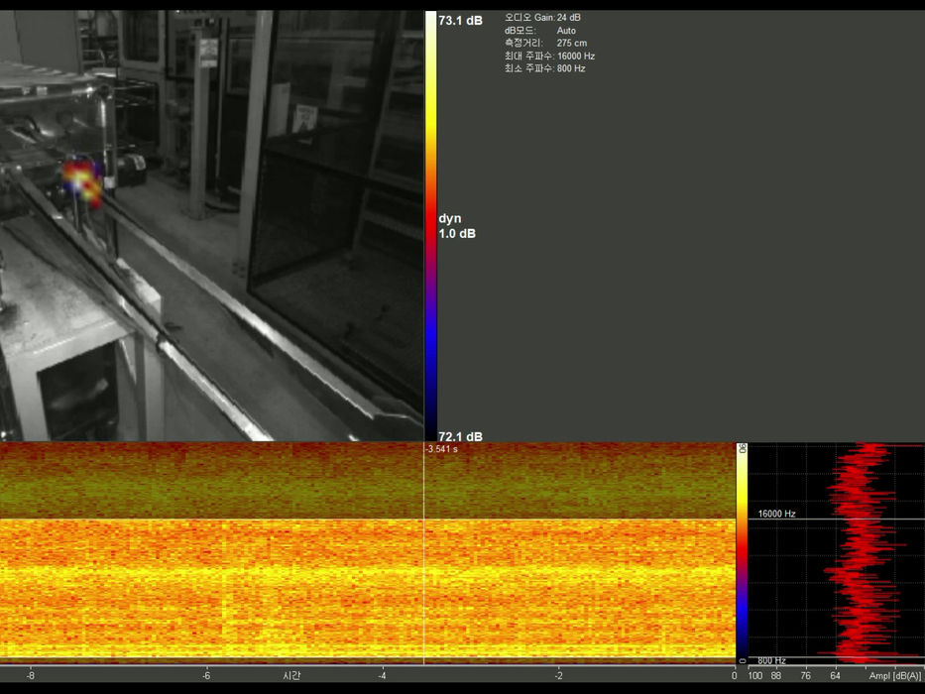Select the vertical time cursor in the spectrogram

click(423, 553)
